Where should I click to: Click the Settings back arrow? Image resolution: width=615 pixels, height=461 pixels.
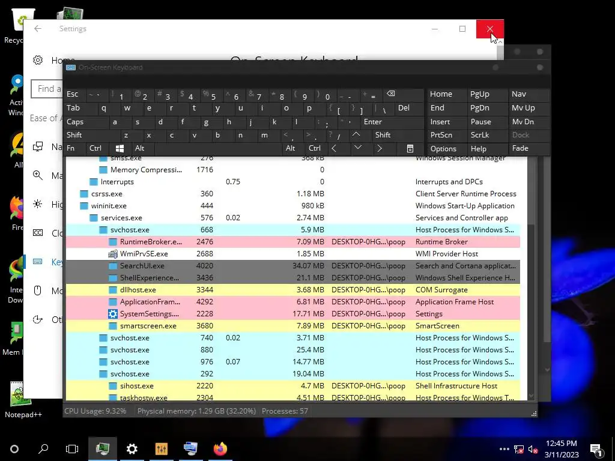(38, 29)
